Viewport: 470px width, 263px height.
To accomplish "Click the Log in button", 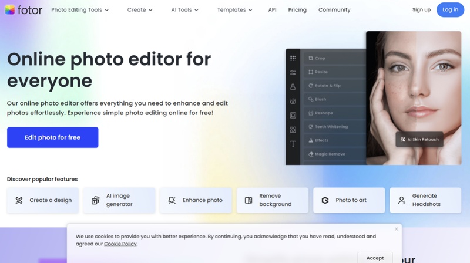I will coord(450,9).
